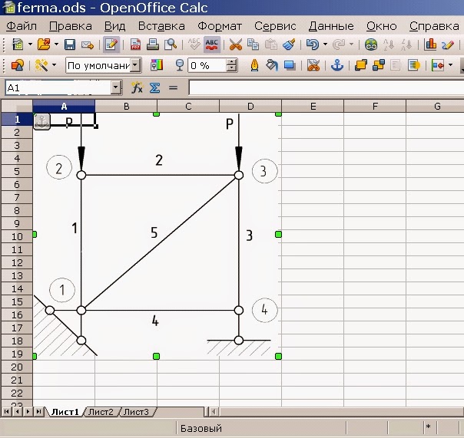
Task: Open the Line properties pen icon
Action: click(x=254, y=65)
